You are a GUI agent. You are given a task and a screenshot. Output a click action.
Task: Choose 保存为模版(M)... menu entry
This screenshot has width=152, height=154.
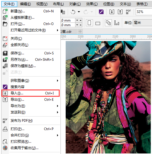click(x=31, y=66)
